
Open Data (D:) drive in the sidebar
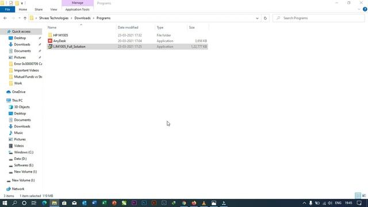(20, 159)
